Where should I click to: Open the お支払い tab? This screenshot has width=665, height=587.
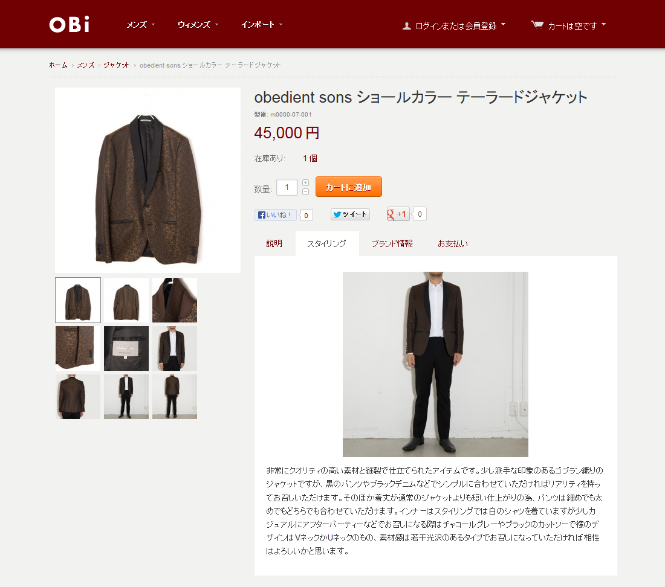453,243
